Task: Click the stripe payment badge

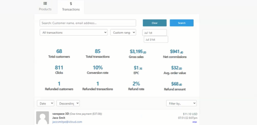Action: point(194,122)
